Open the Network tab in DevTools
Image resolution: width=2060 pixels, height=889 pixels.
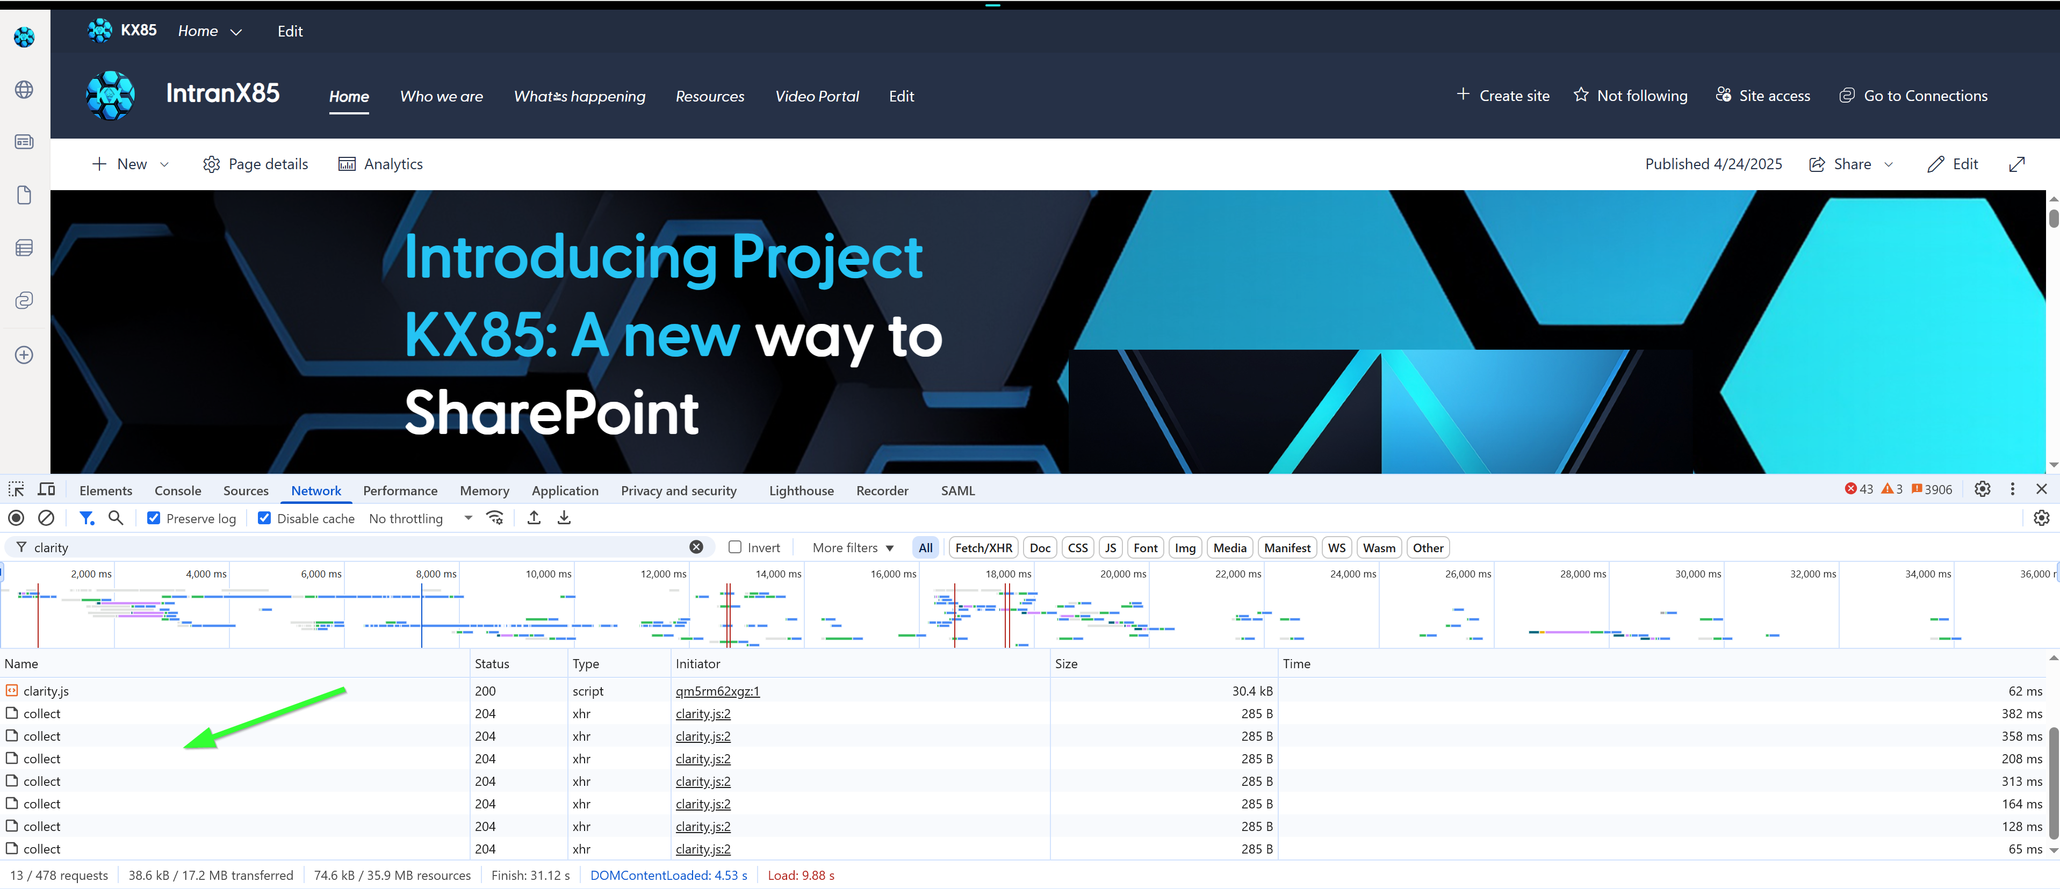316,490
